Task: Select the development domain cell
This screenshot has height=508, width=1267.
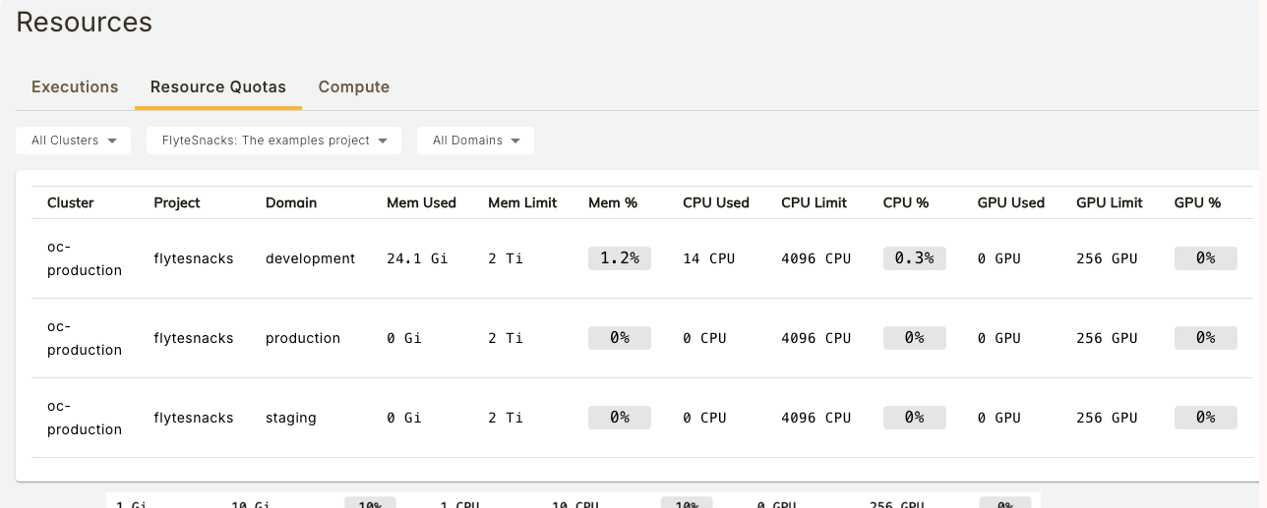Action: 310,258
